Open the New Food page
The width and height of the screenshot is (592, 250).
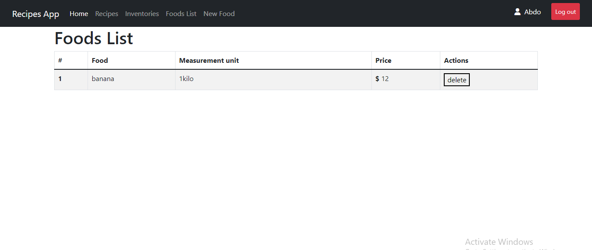(x=219, y=14)
